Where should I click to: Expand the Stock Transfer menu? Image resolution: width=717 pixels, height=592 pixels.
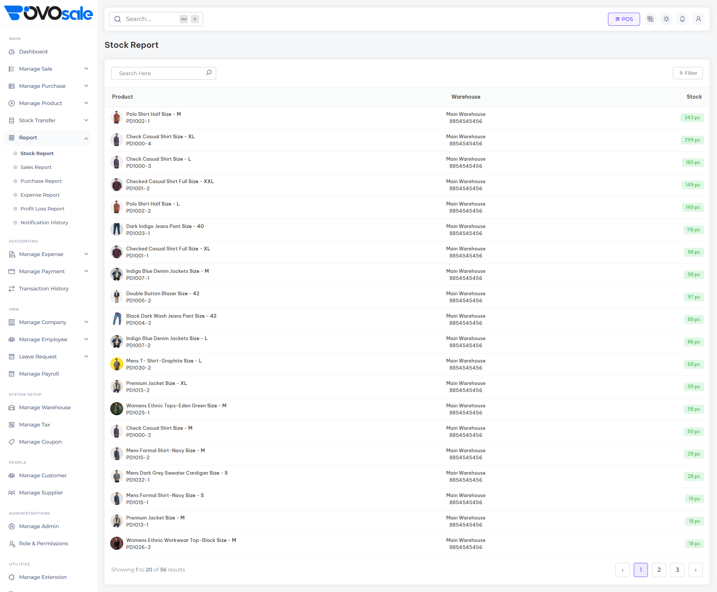click(47, 120)
